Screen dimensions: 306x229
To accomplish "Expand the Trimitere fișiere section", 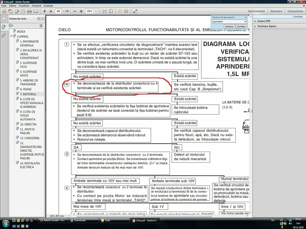I will click(267, 26).
